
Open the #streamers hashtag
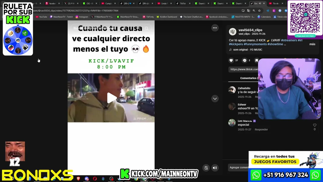(x=289, y=40)
